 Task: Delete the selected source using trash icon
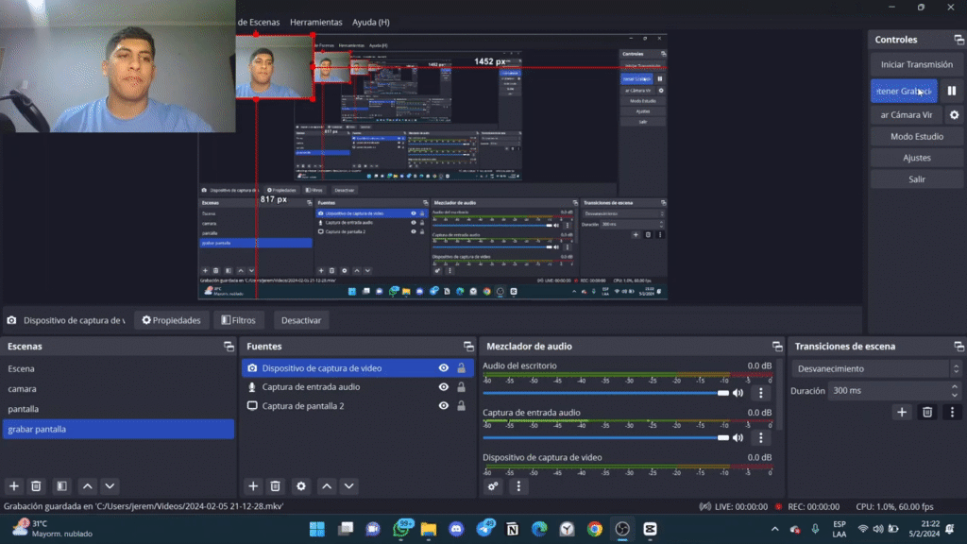click(275, 486)
